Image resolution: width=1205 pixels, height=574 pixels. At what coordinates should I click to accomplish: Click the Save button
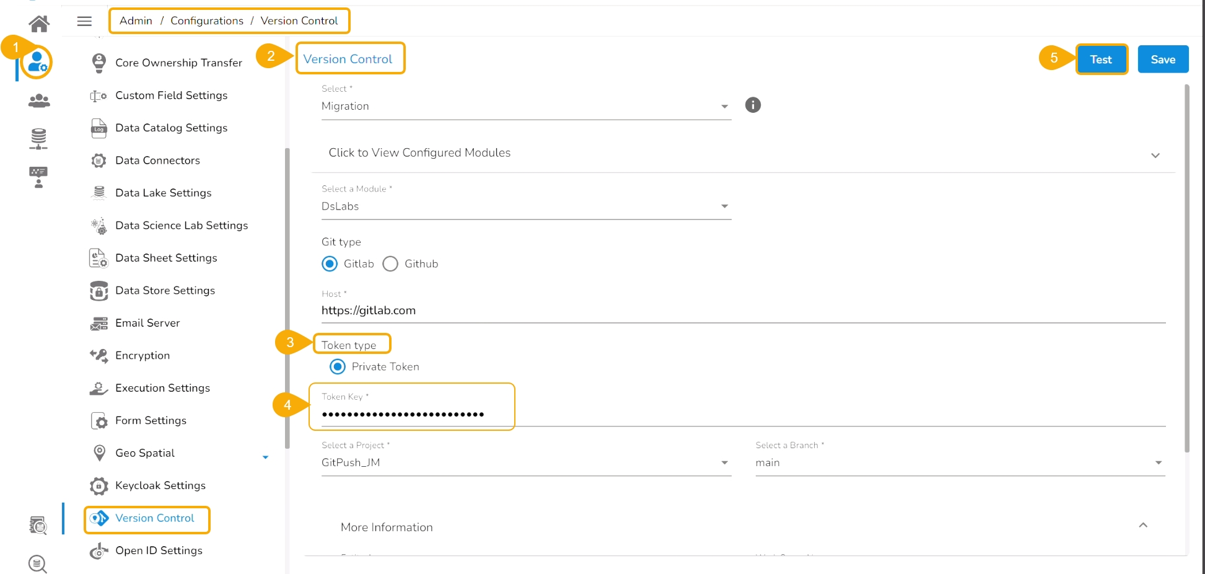pos(1163,60)
